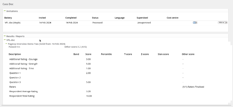Click the Completed column header
Image resolution: width=233 pixels, height=107 pixels.
(x=71, y=18)
